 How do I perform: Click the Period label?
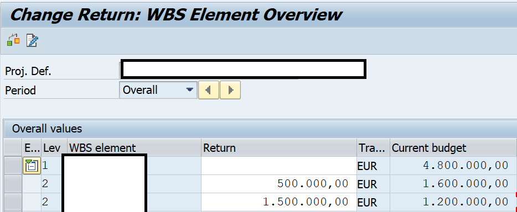click(20, 91)
